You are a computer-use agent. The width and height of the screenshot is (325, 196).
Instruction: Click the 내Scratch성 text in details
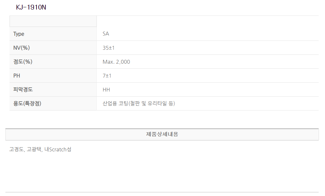click(58, 149)
